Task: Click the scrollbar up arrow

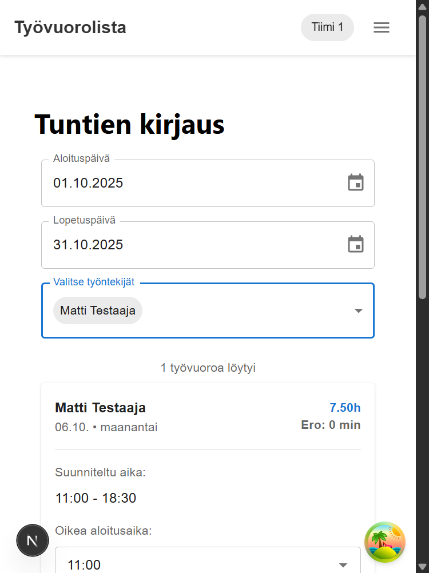Action: (422, 6)
